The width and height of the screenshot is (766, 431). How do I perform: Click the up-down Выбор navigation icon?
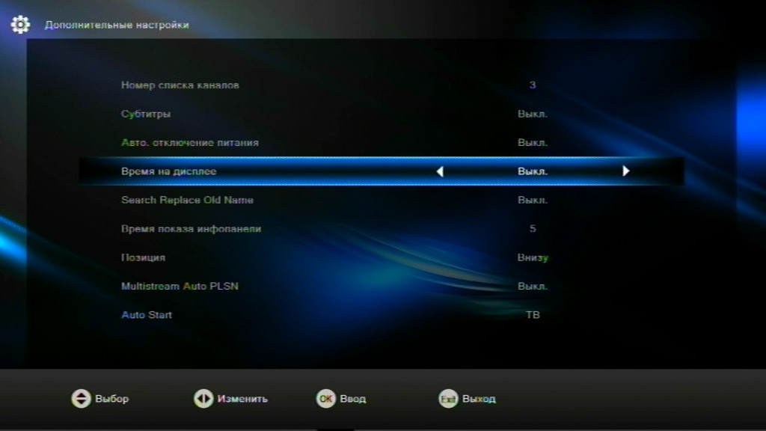pos(81,399)
